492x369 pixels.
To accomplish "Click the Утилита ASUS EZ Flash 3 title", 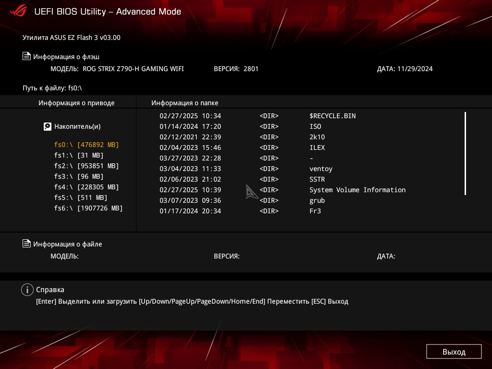I will coord(71,37).
